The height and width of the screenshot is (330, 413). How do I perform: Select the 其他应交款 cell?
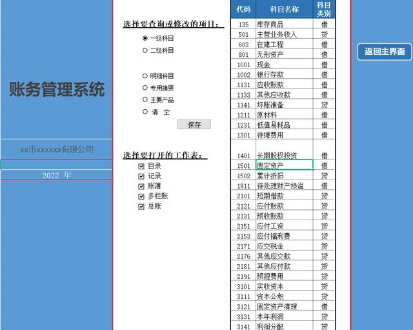[x=285, y=256]
